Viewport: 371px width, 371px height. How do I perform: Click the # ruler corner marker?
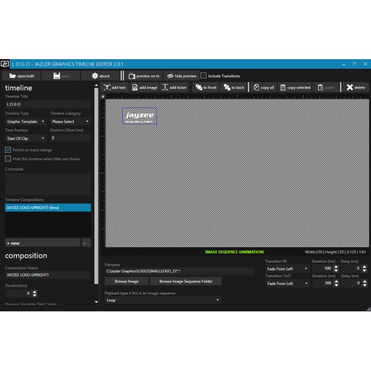[103, 96]
